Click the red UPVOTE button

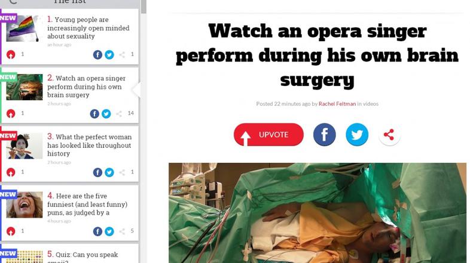coord(268,135)
